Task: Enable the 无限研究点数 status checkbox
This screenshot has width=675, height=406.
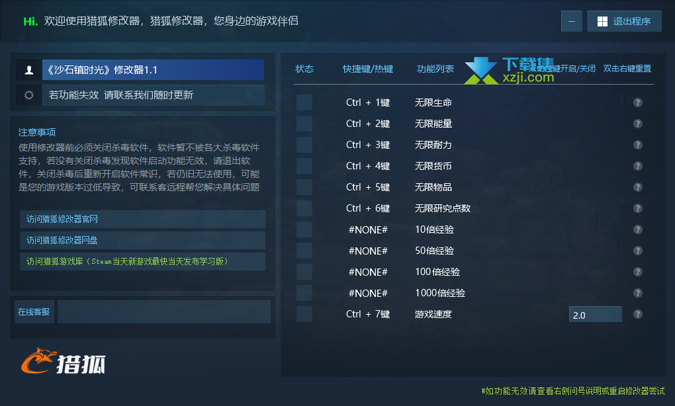Action: click(x=304, y=208)
